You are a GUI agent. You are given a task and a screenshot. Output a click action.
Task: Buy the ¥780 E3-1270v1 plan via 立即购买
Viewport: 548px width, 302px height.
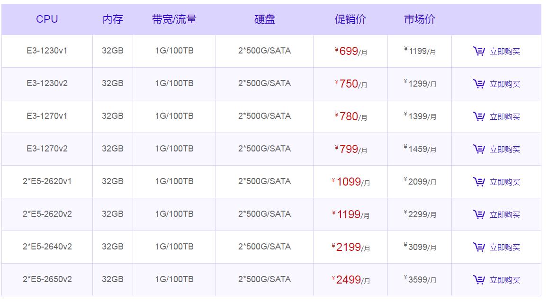click(504, 117)
